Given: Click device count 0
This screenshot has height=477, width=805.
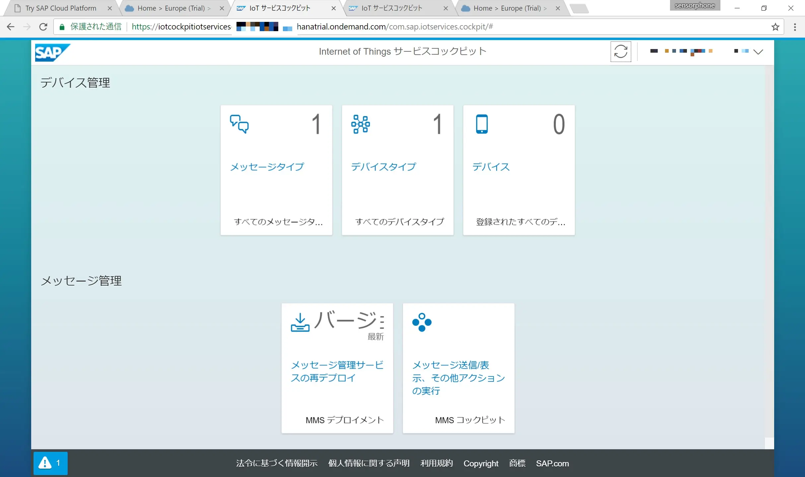Looking at the screenshot, I should pos(559,124).
